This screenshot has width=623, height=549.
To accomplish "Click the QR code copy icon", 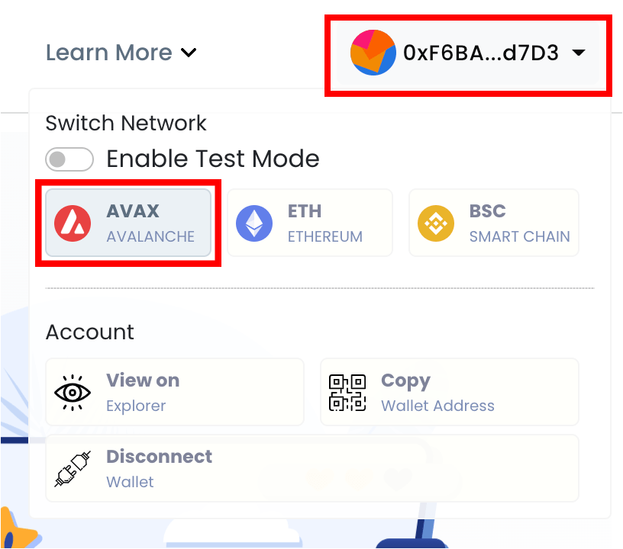I will (347, 392).
